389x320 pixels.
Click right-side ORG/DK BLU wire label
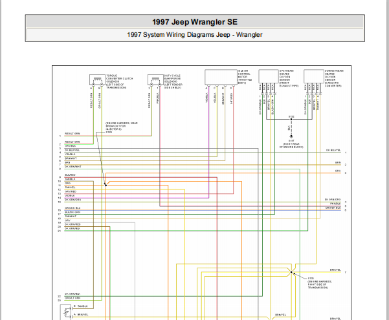(x=333, y=208)
